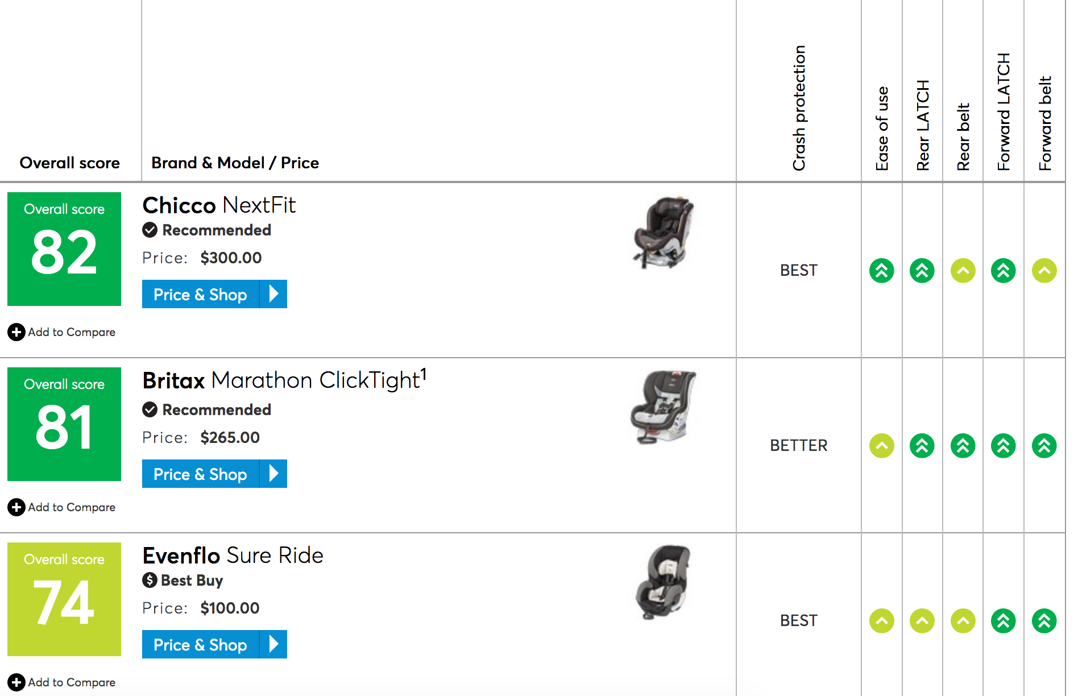Click arrow on Chicco Price & Shop button
The height and width of the screenshot is (696, 1078).
pyautogui.click(x=273, y=294)
